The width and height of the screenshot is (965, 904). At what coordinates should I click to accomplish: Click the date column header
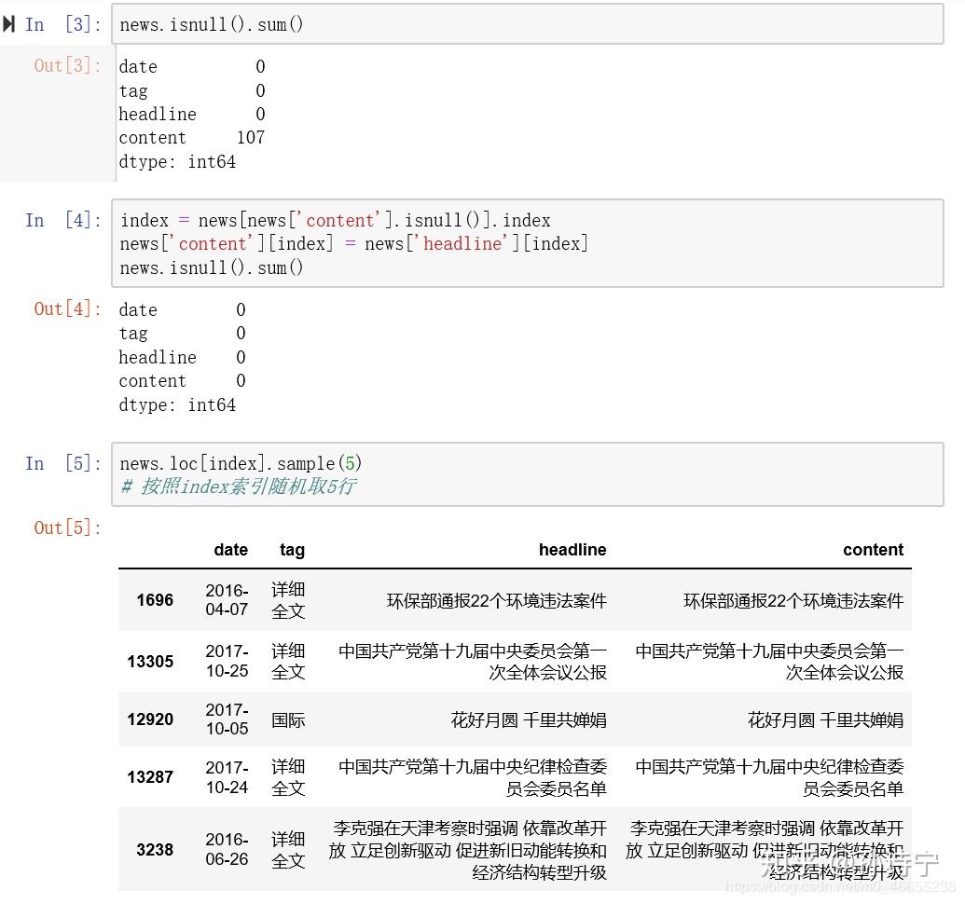point(230,550)
